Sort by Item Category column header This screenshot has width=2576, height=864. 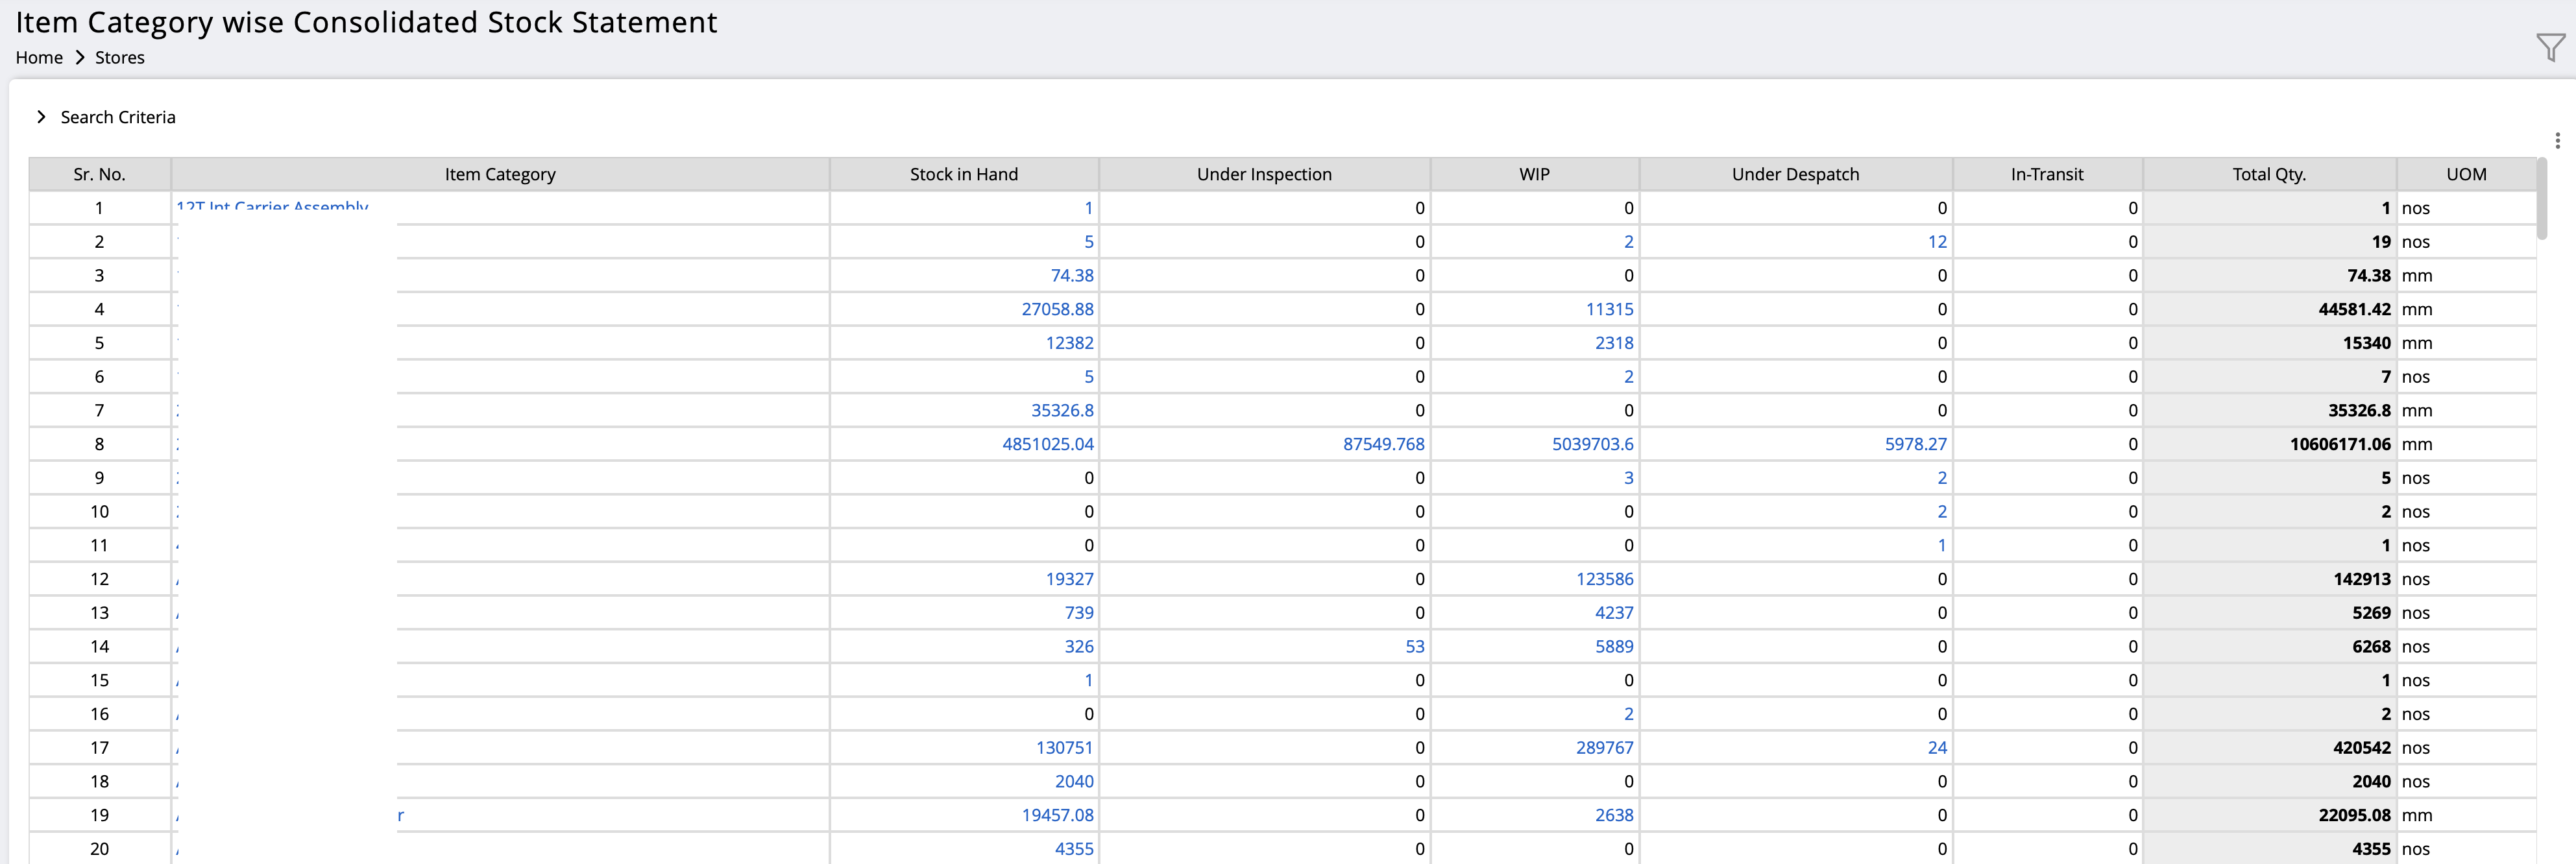tap(500, 174)
